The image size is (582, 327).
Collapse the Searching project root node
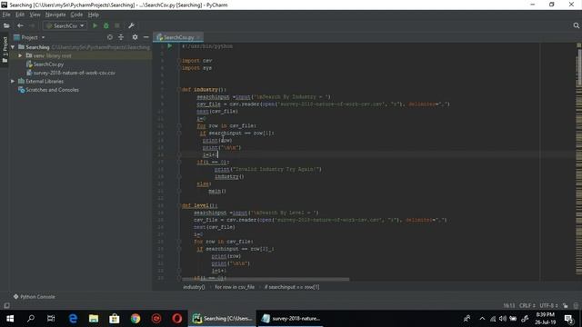click(13, 47)
